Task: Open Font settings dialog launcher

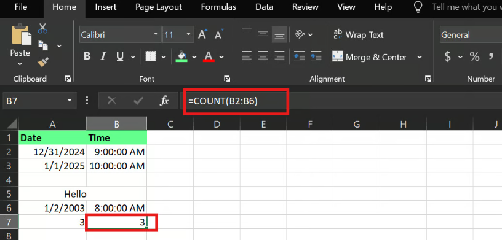Action: click(226, 79)
